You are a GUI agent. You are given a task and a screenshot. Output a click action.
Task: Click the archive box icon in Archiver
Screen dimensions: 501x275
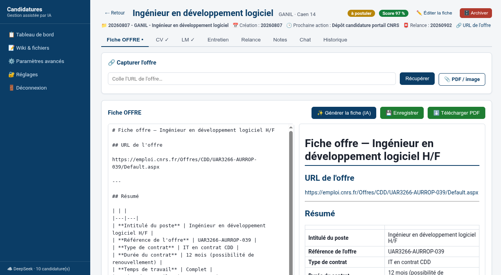466,13
